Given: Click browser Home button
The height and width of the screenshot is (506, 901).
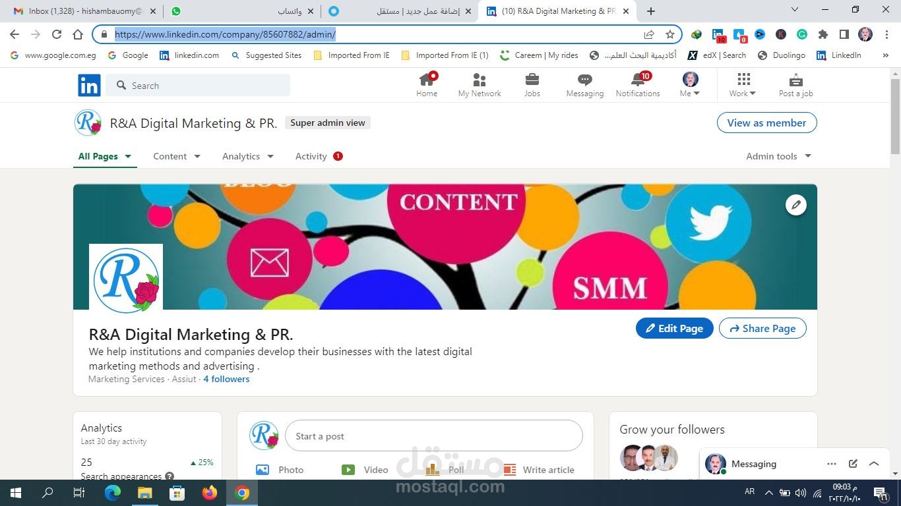Looking at the screenshot, I should click(x=78, y=34).
